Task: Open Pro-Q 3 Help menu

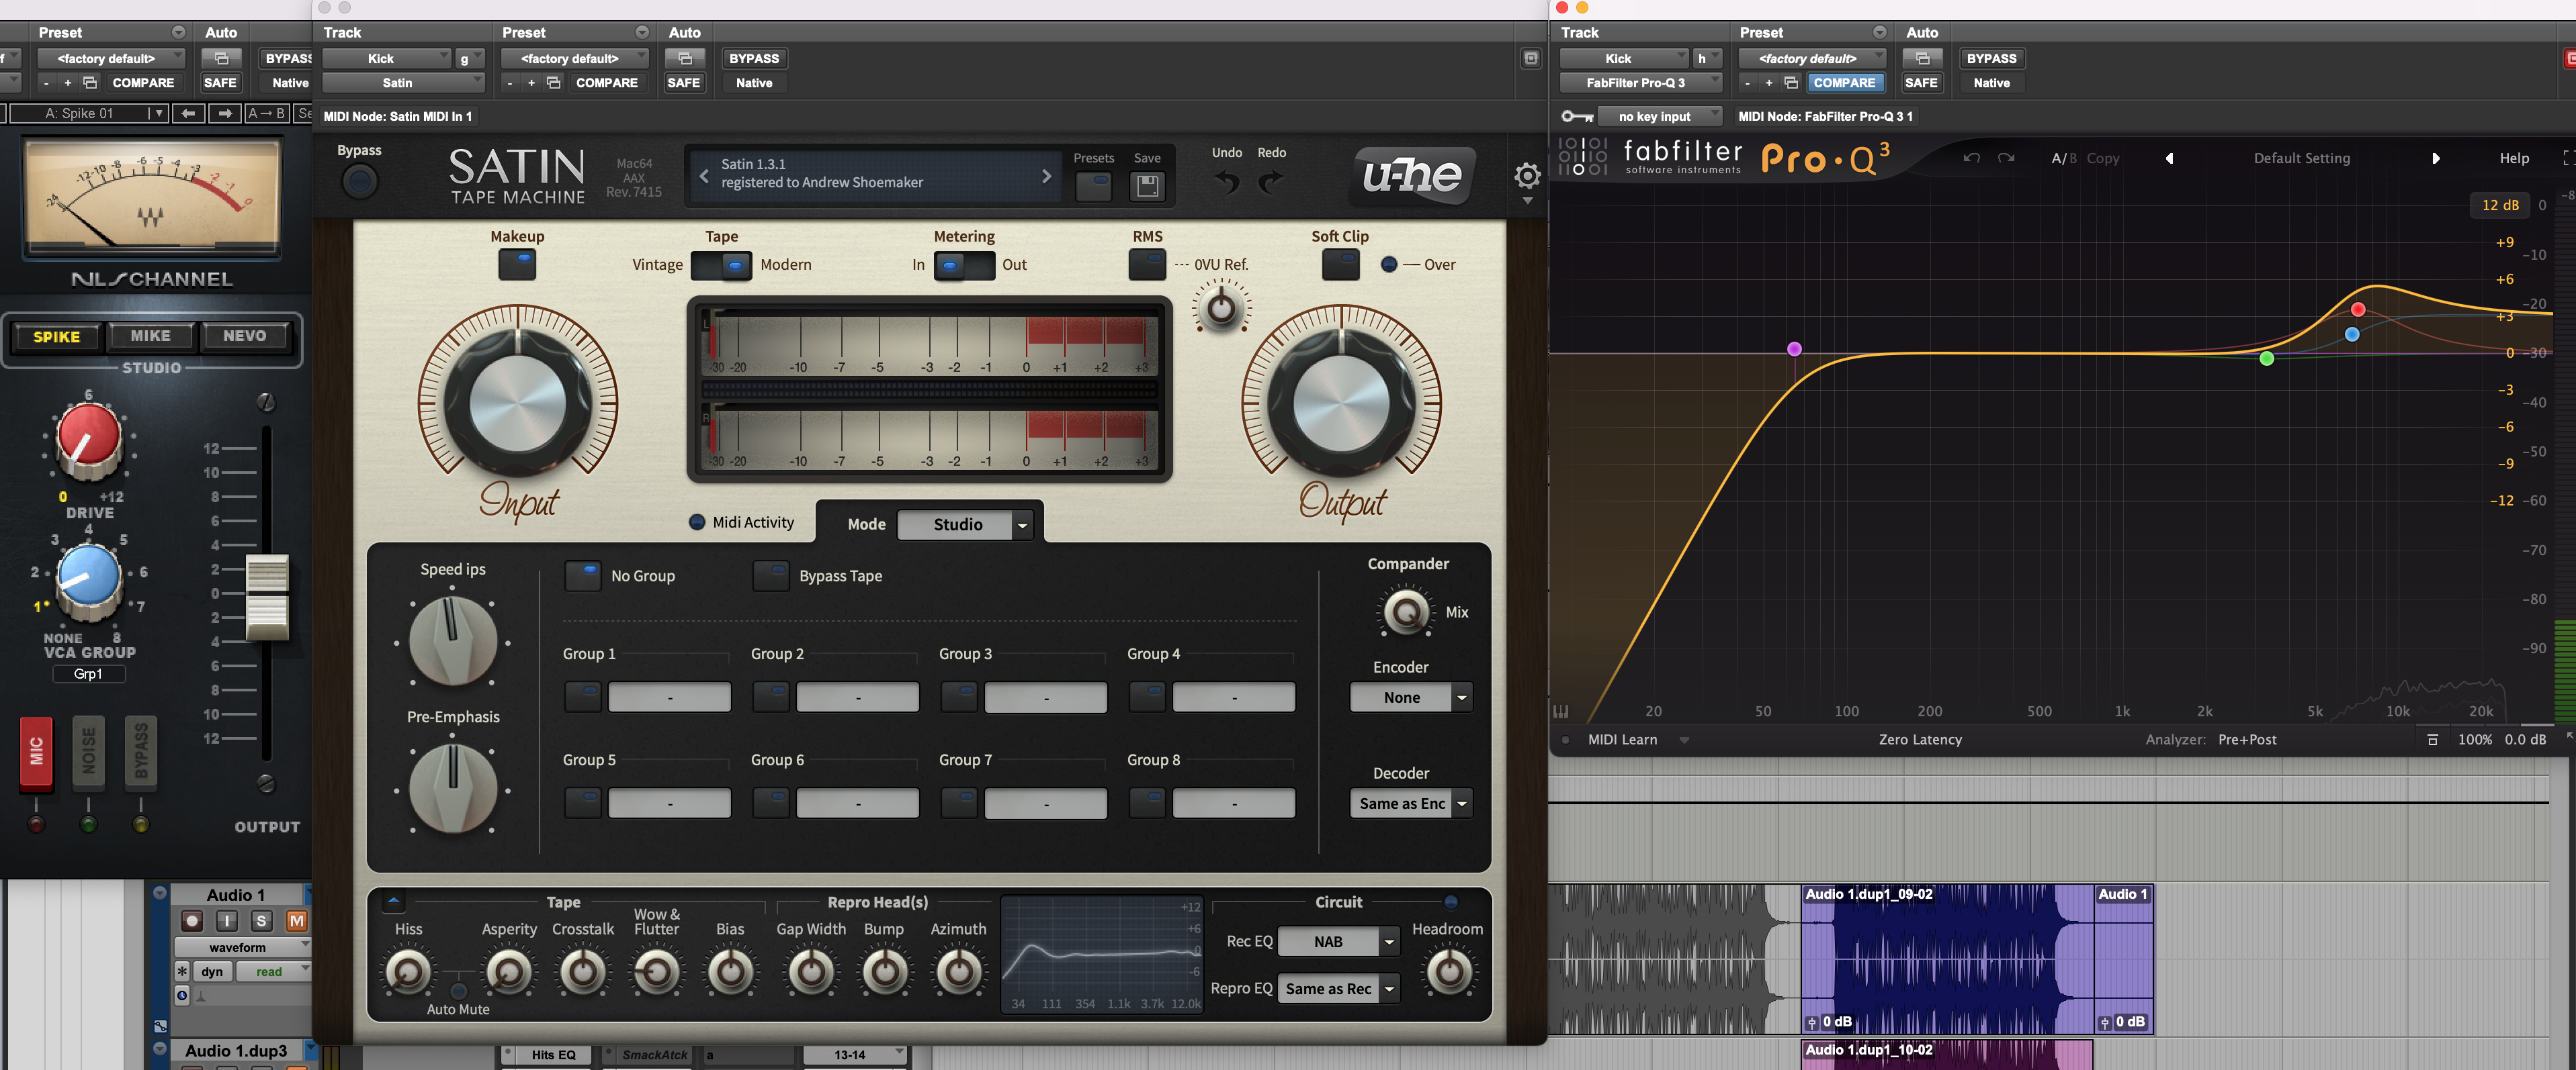Action: 2514,158
